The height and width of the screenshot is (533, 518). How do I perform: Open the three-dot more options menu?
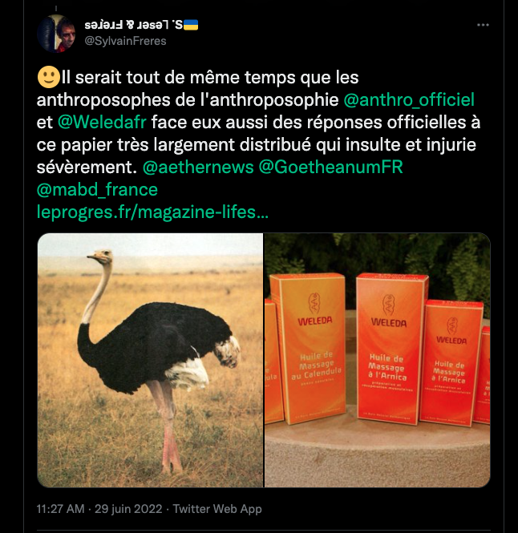pyautogui.click(x=483, y=25)
